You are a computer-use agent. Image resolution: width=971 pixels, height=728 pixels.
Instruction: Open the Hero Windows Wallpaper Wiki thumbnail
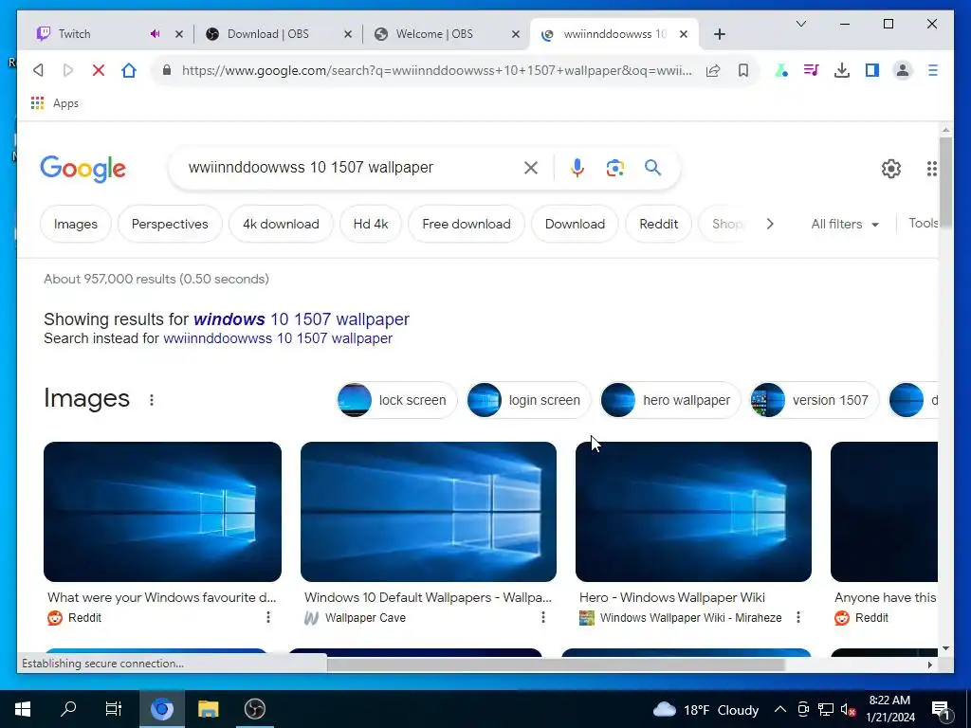coord(693,511)
